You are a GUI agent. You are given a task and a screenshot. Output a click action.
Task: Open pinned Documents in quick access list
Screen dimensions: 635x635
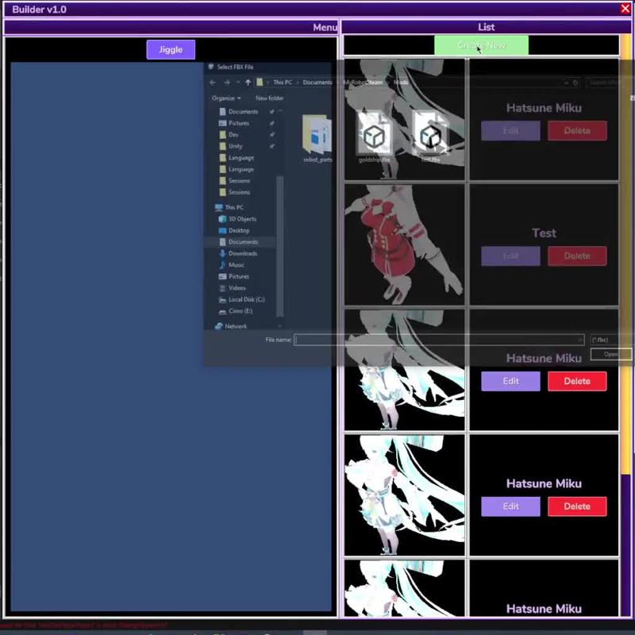tap(243, 111)
